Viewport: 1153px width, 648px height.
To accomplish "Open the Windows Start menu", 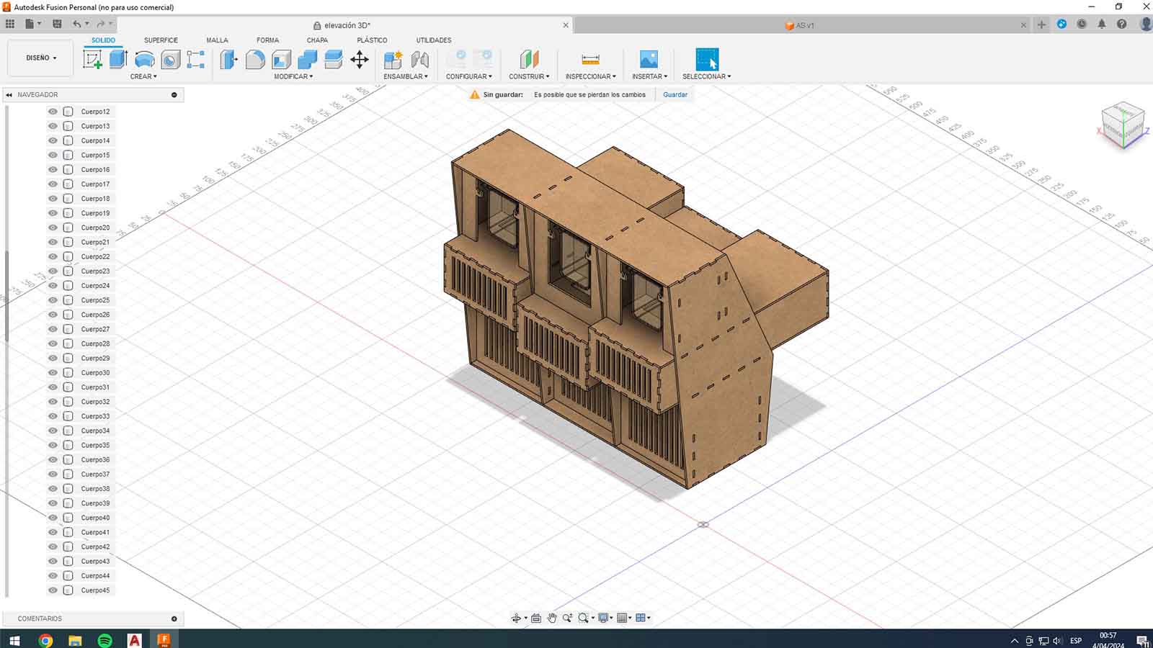I will [14, 639].
